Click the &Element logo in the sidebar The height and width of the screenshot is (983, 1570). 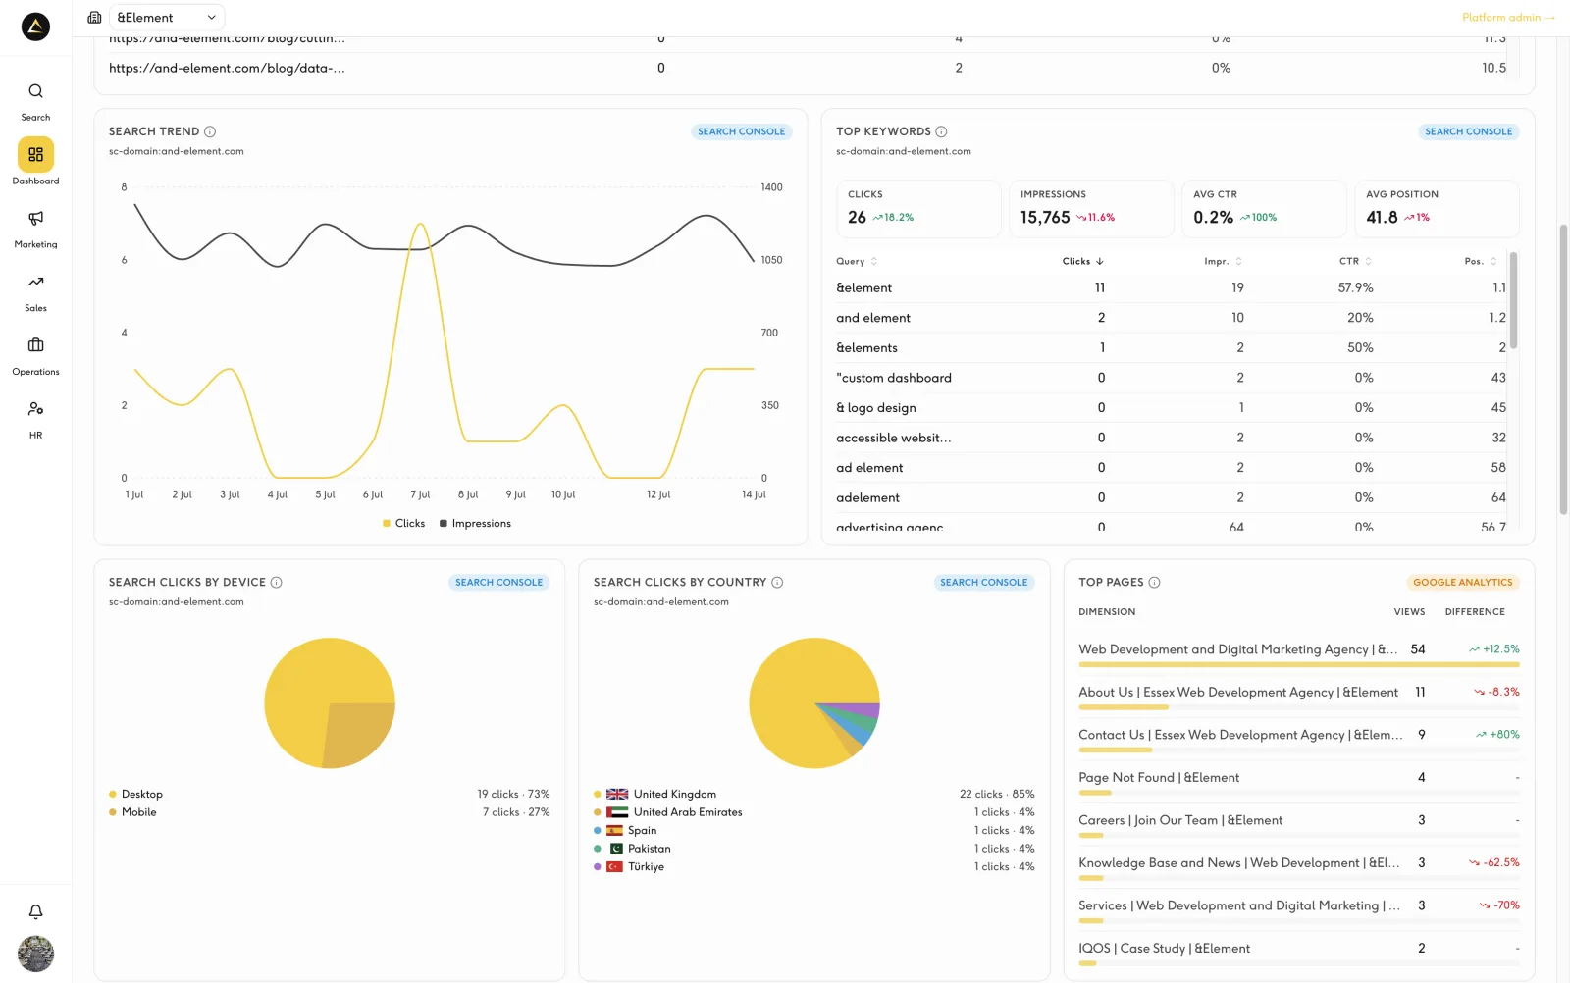35,26
